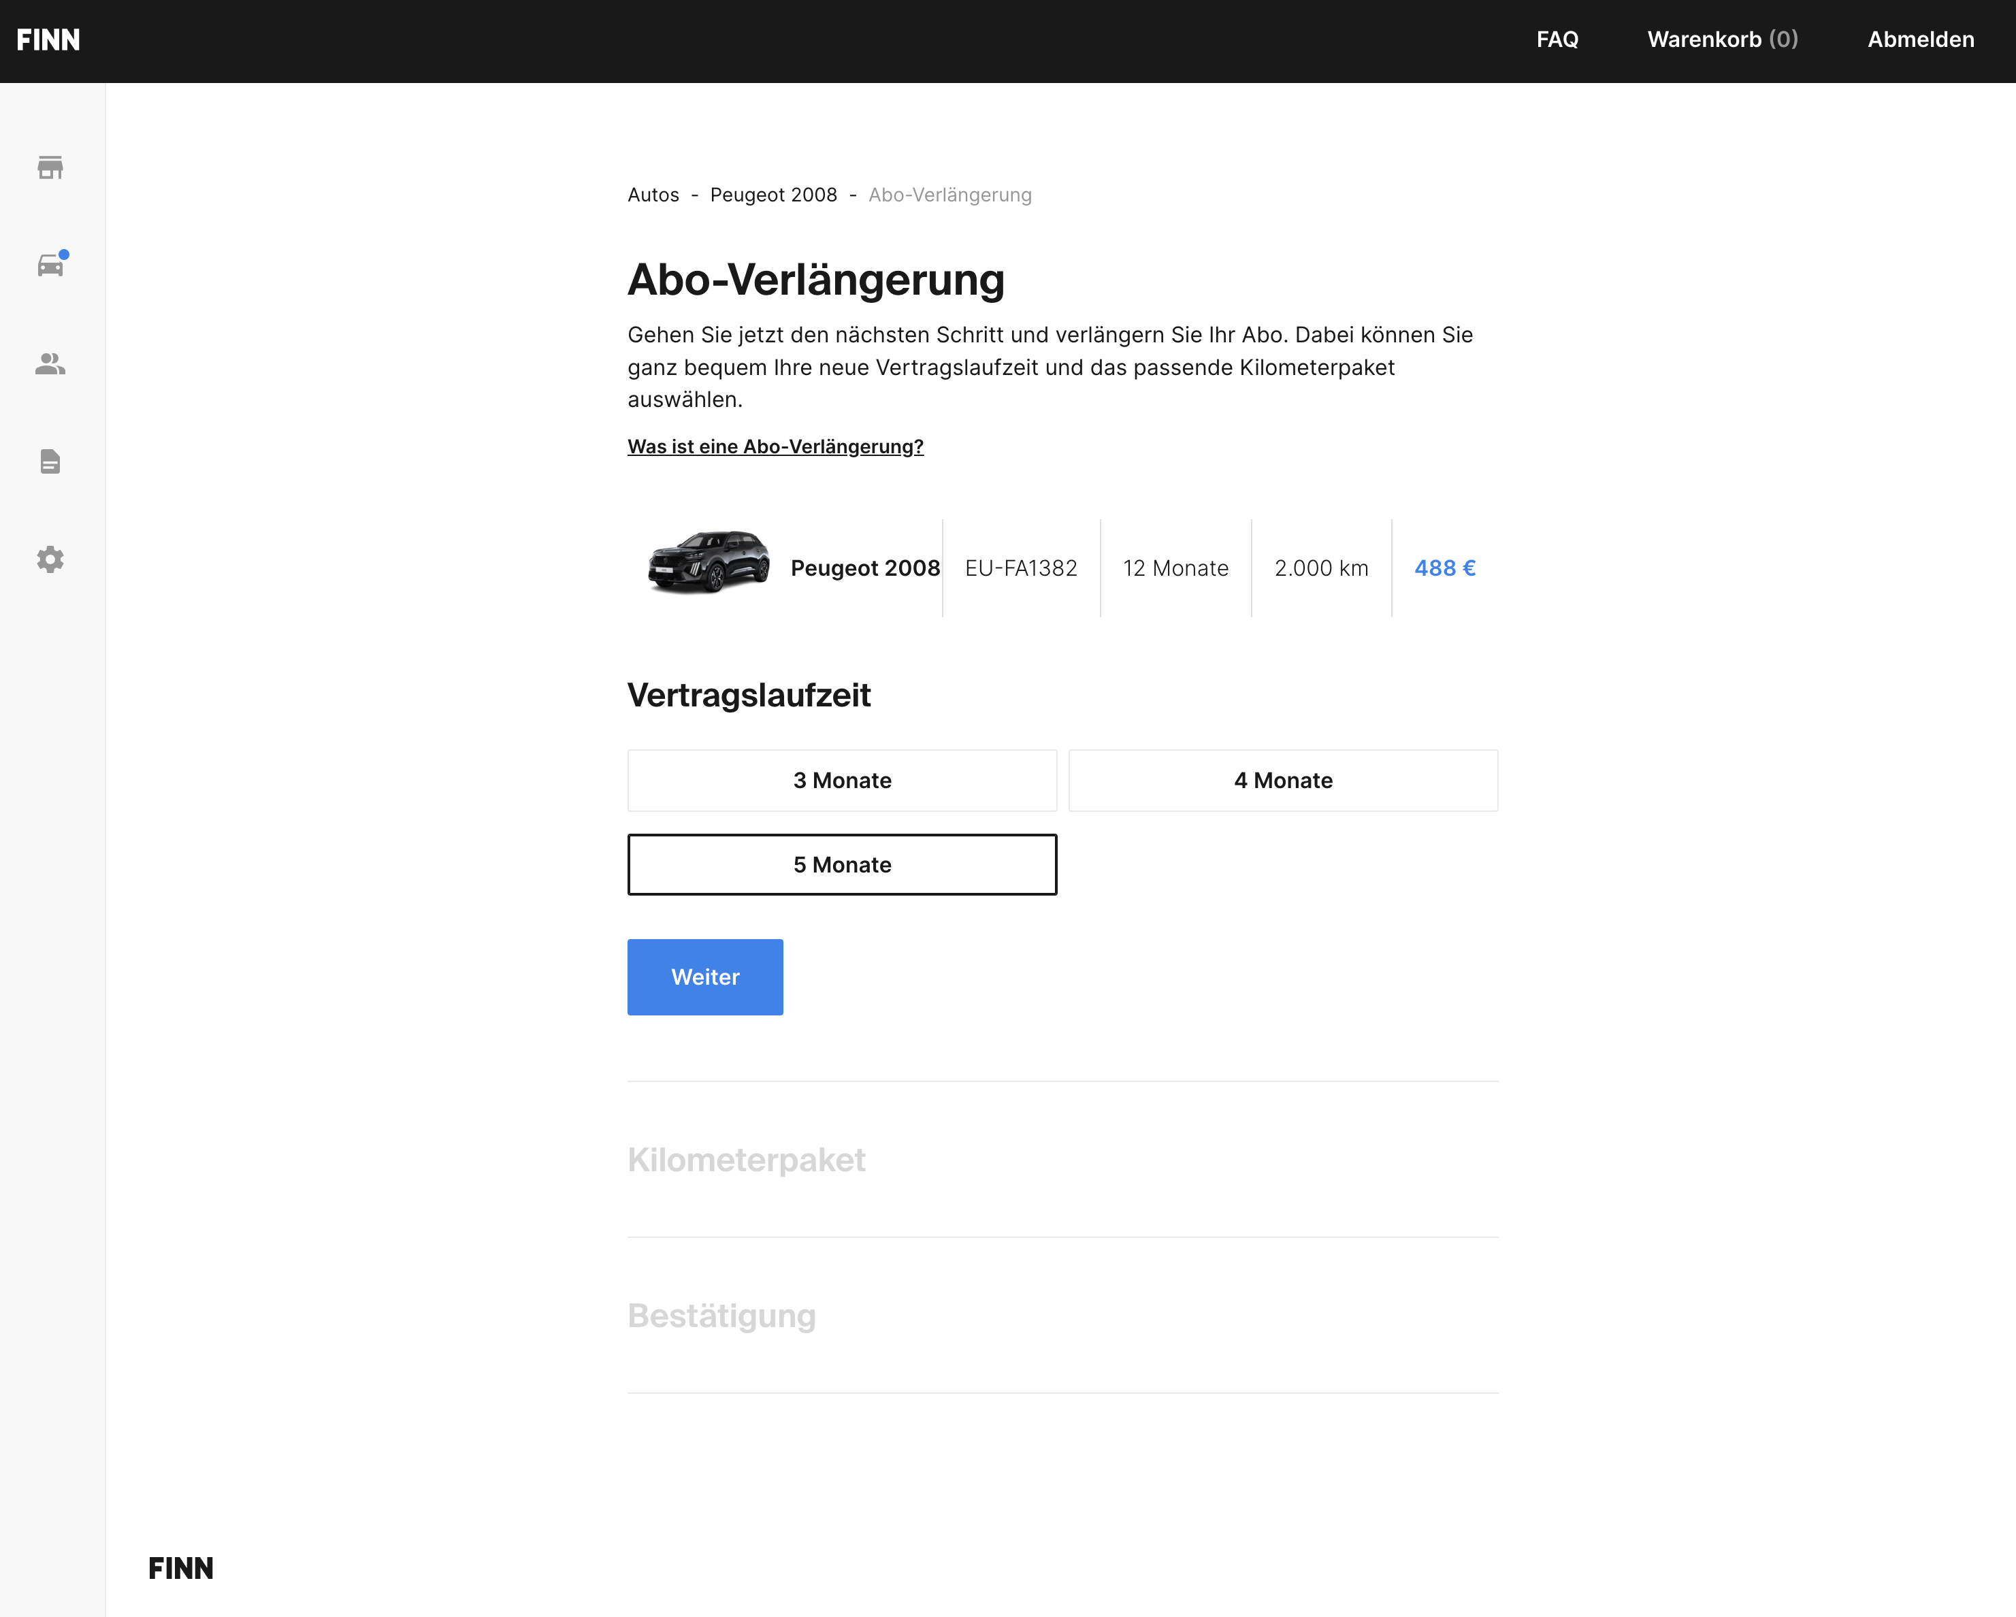2016x1617 pixels.
Task: Open the people icon in sidebar
Action: [50, 364]
